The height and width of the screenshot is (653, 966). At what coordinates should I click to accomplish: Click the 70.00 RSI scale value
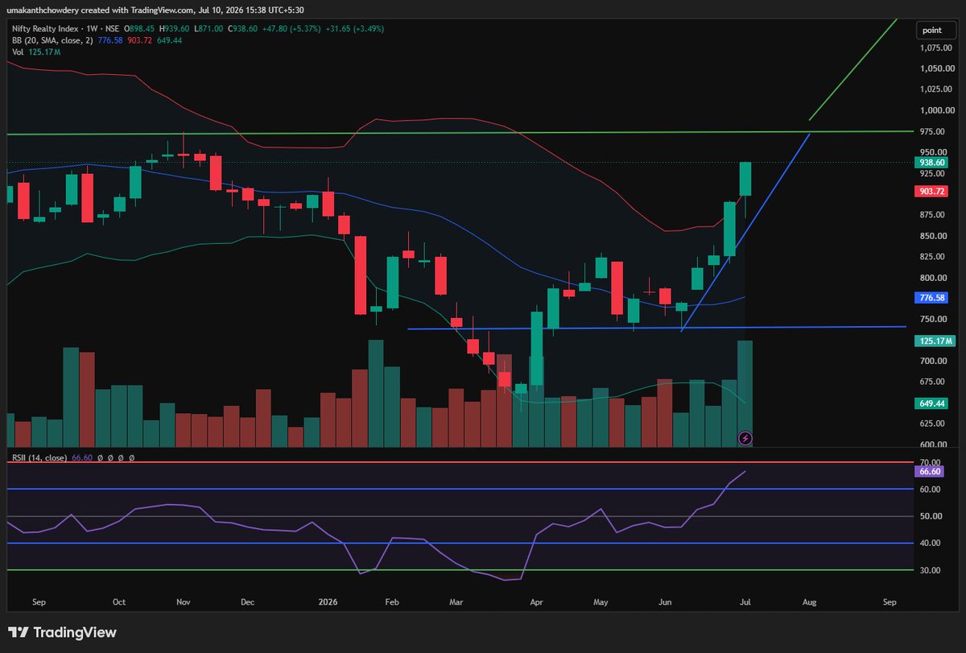(929, 462)
